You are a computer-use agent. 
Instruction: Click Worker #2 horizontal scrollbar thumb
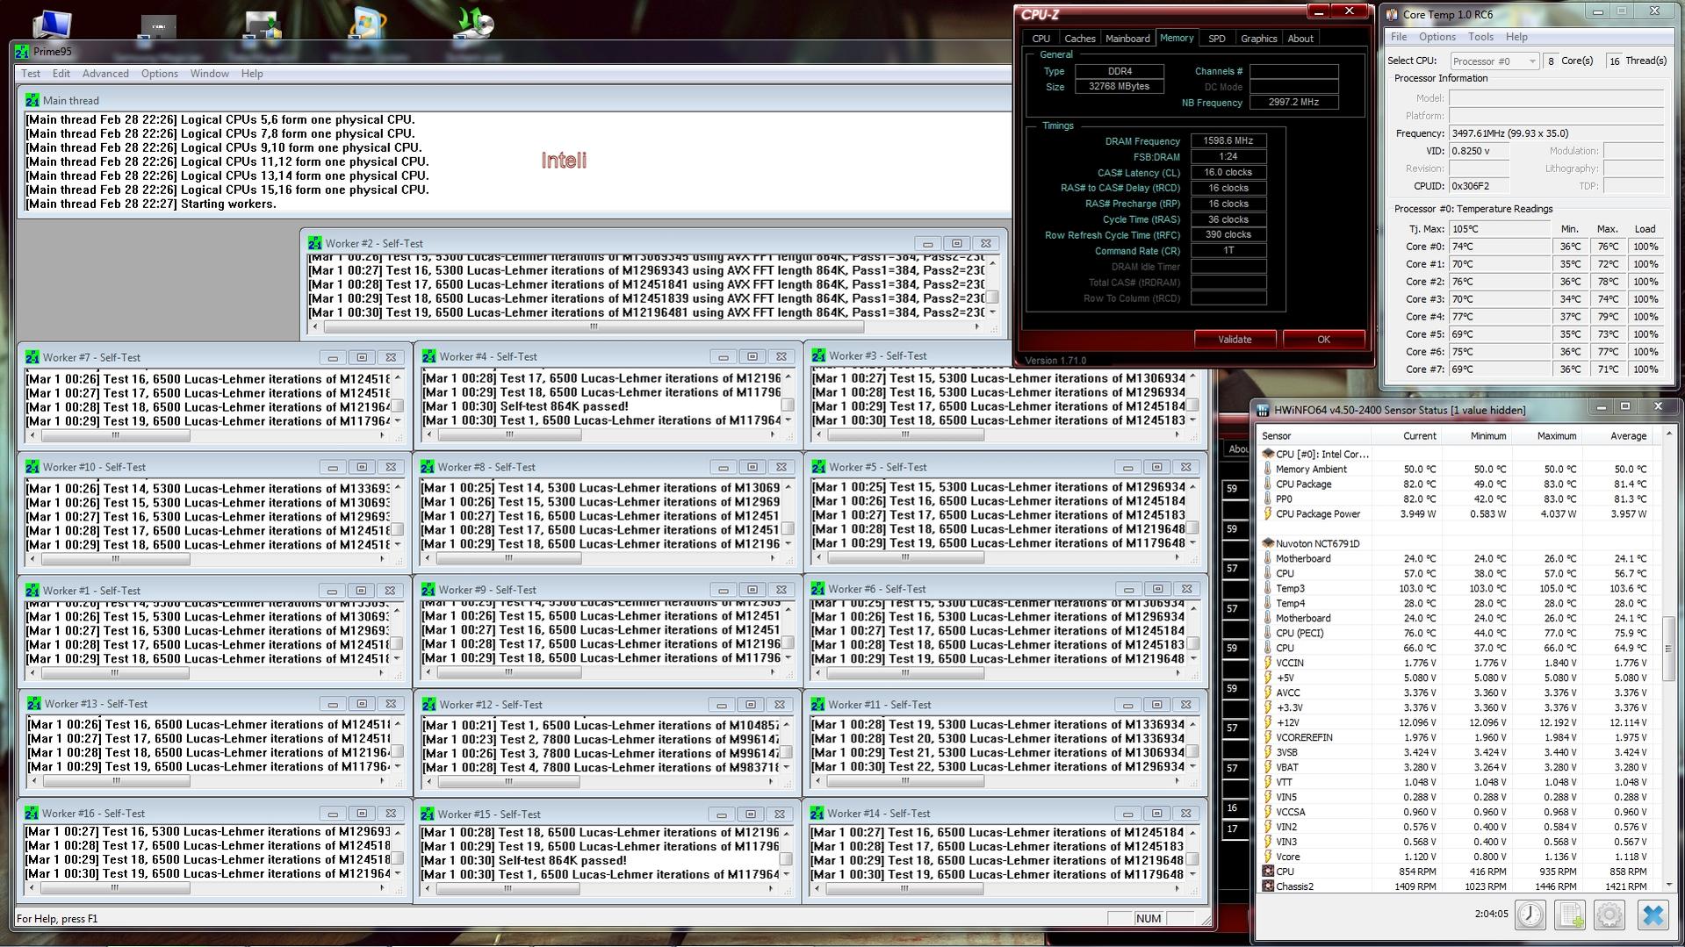(594, 327)
